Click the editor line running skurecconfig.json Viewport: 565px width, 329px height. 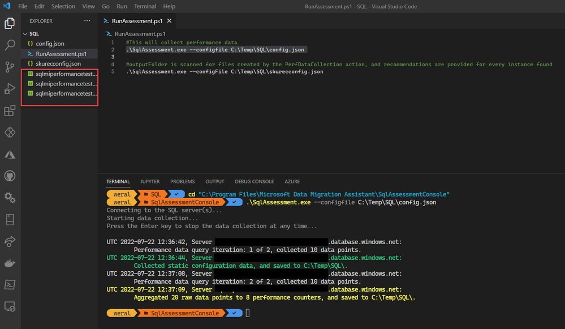(225, 72)
